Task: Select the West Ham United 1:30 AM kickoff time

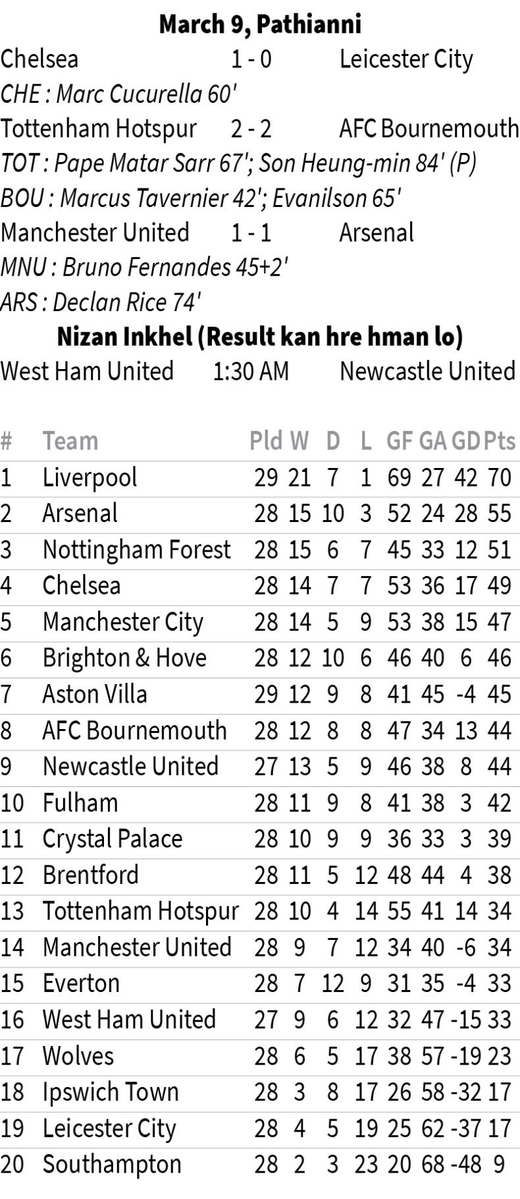Action: tap(251, 371)
